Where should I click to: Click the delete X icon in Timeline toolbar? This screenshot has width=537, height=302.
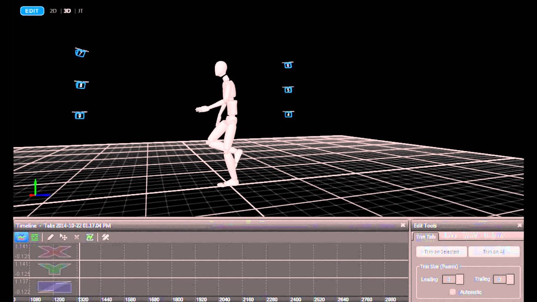(x=77, y=237)
